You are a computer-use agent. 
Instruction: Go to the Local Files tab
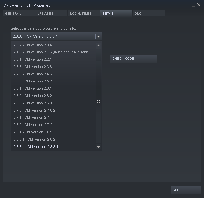[x=84, y=13]
